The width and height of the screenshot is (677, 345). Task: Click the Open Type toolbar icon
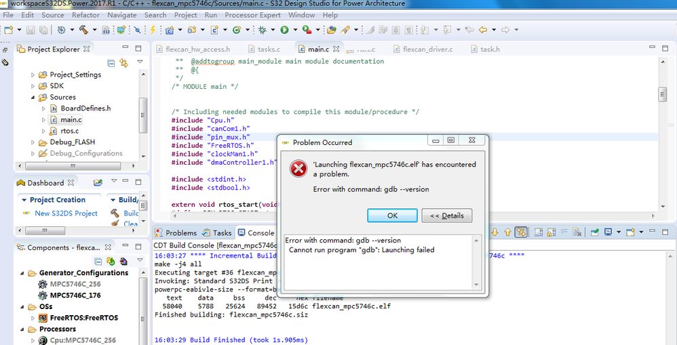point(332,30)
